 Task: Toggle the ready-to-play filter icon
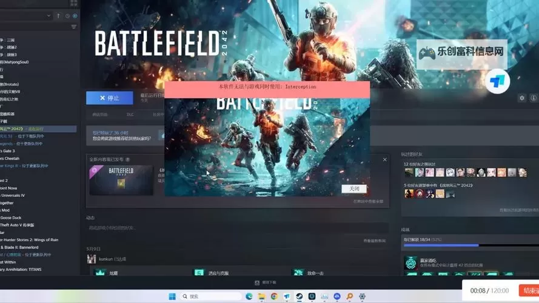[75, 16]
